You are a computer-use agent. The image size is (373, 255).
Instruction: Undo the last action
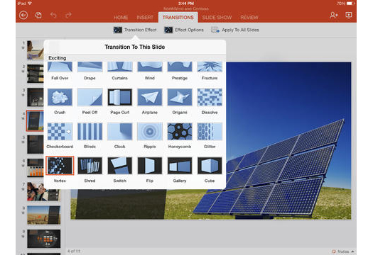coord(53,16)
